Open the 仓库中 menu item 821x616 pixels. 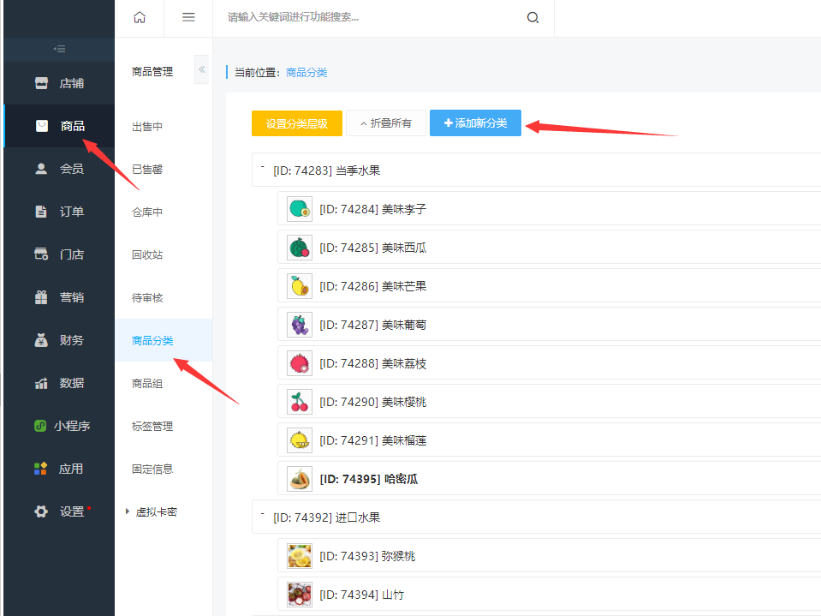click(147, 212)
